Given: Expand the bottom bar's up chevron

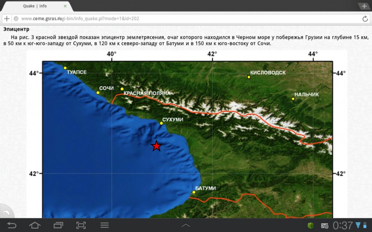Looking at the screenshot, I should point(186,225).
